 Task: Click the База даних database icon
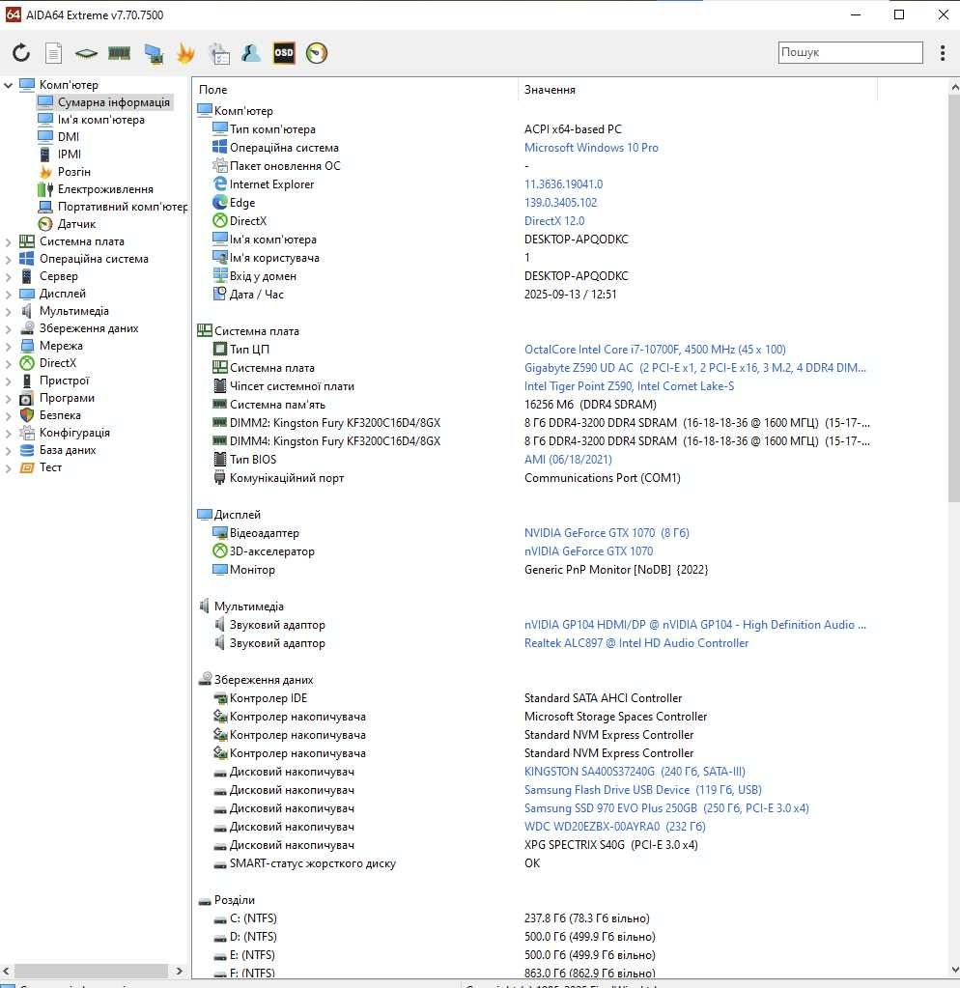pyautogui.click(x=26, y=450)
